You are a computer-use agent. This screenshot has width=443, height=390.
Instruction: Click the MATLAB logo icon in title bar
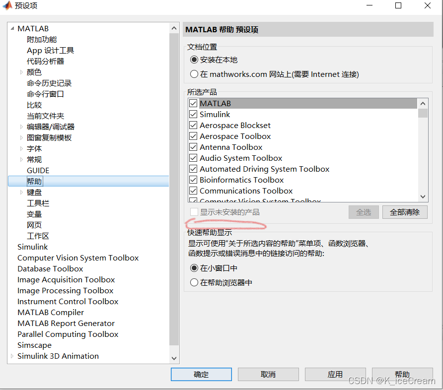click(7, 5)
